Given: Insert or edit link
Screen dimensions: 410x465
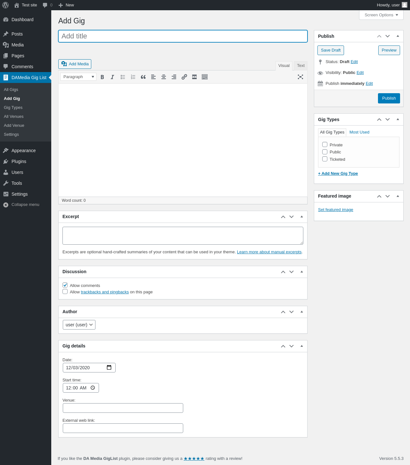Looking at the screenshot, I should click(x=184, y=77).
